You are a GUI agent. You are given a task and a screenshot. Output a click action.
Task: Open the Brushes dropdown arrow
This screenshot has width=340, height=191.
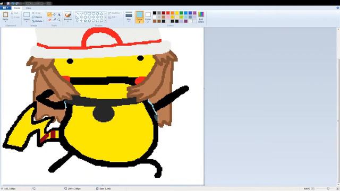point(68,21)
